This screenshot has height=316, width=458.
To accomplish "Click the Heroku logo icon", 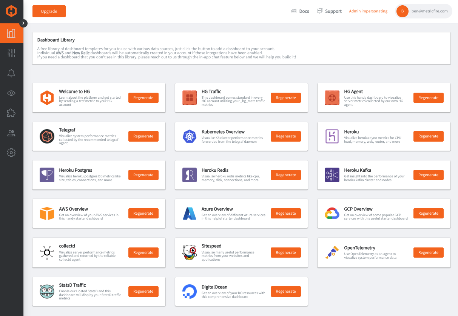I will 332,136.
